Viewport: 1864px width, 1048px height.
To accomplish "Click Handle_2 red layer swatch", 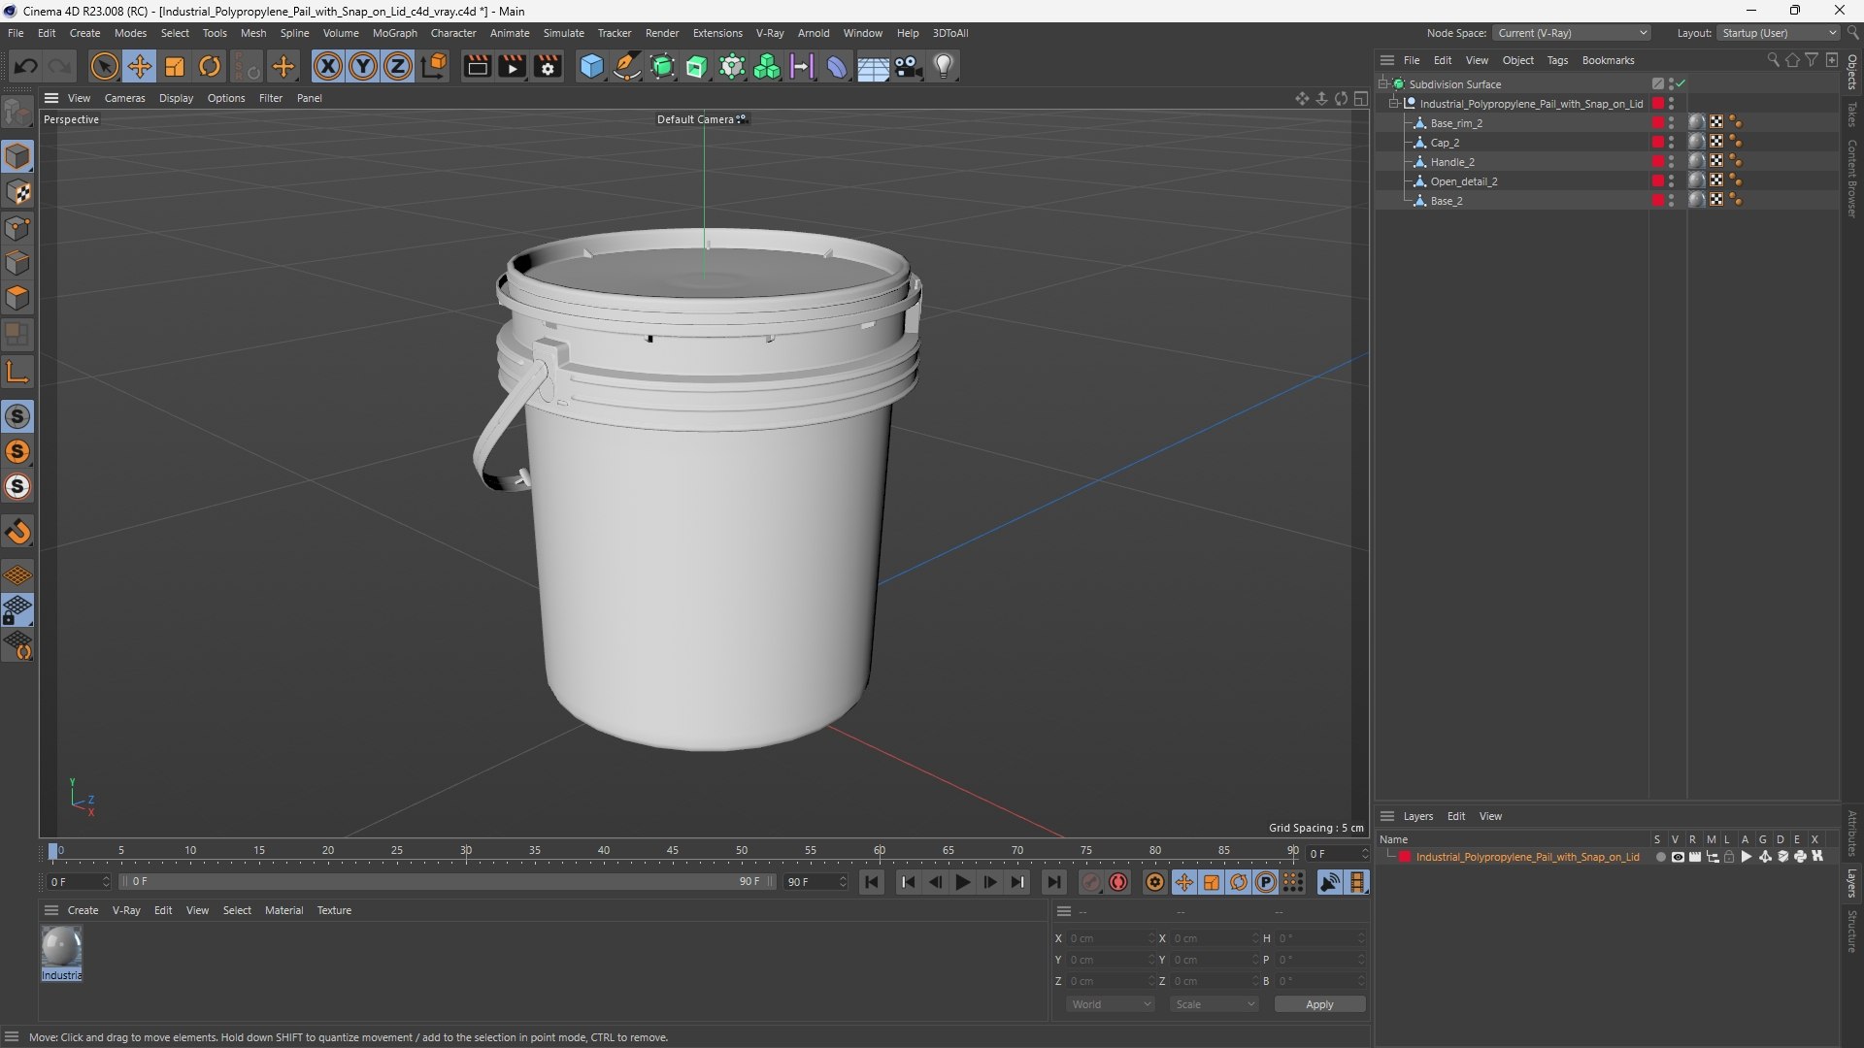I will (x=1658, y=162).
